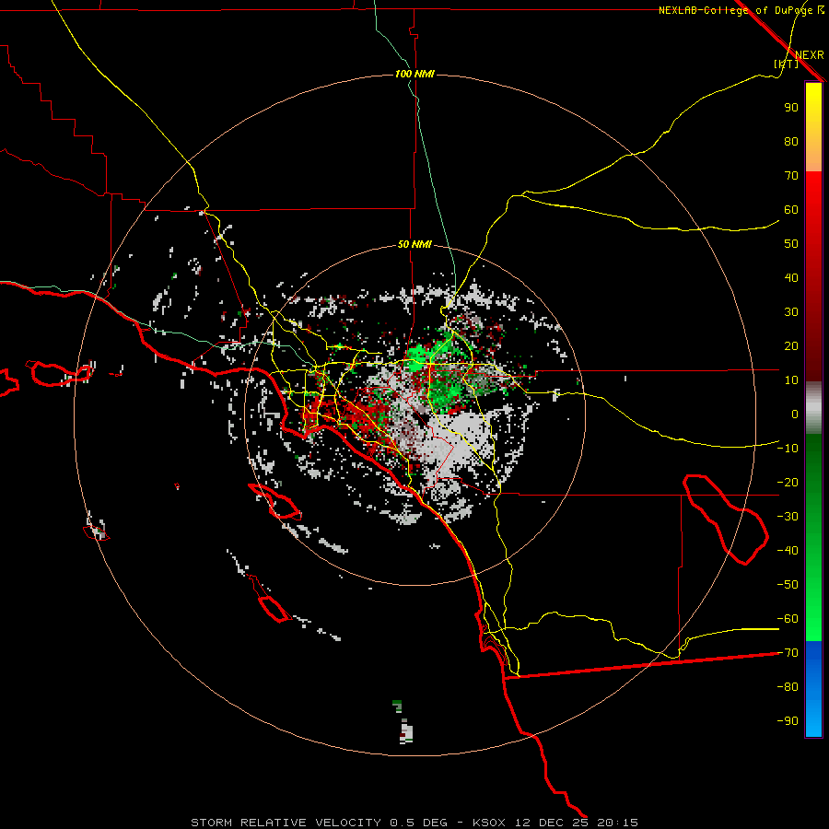Click the KSOX radar site identifier
The image size is (829, 829).
point(489,823)
